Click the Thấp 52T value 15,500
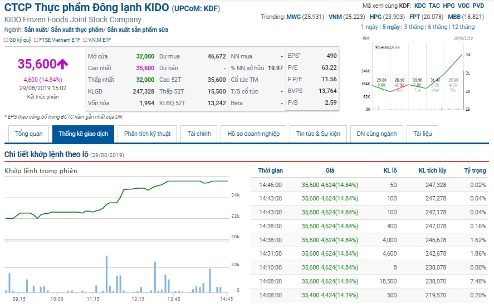 click(x=217, y=91)
